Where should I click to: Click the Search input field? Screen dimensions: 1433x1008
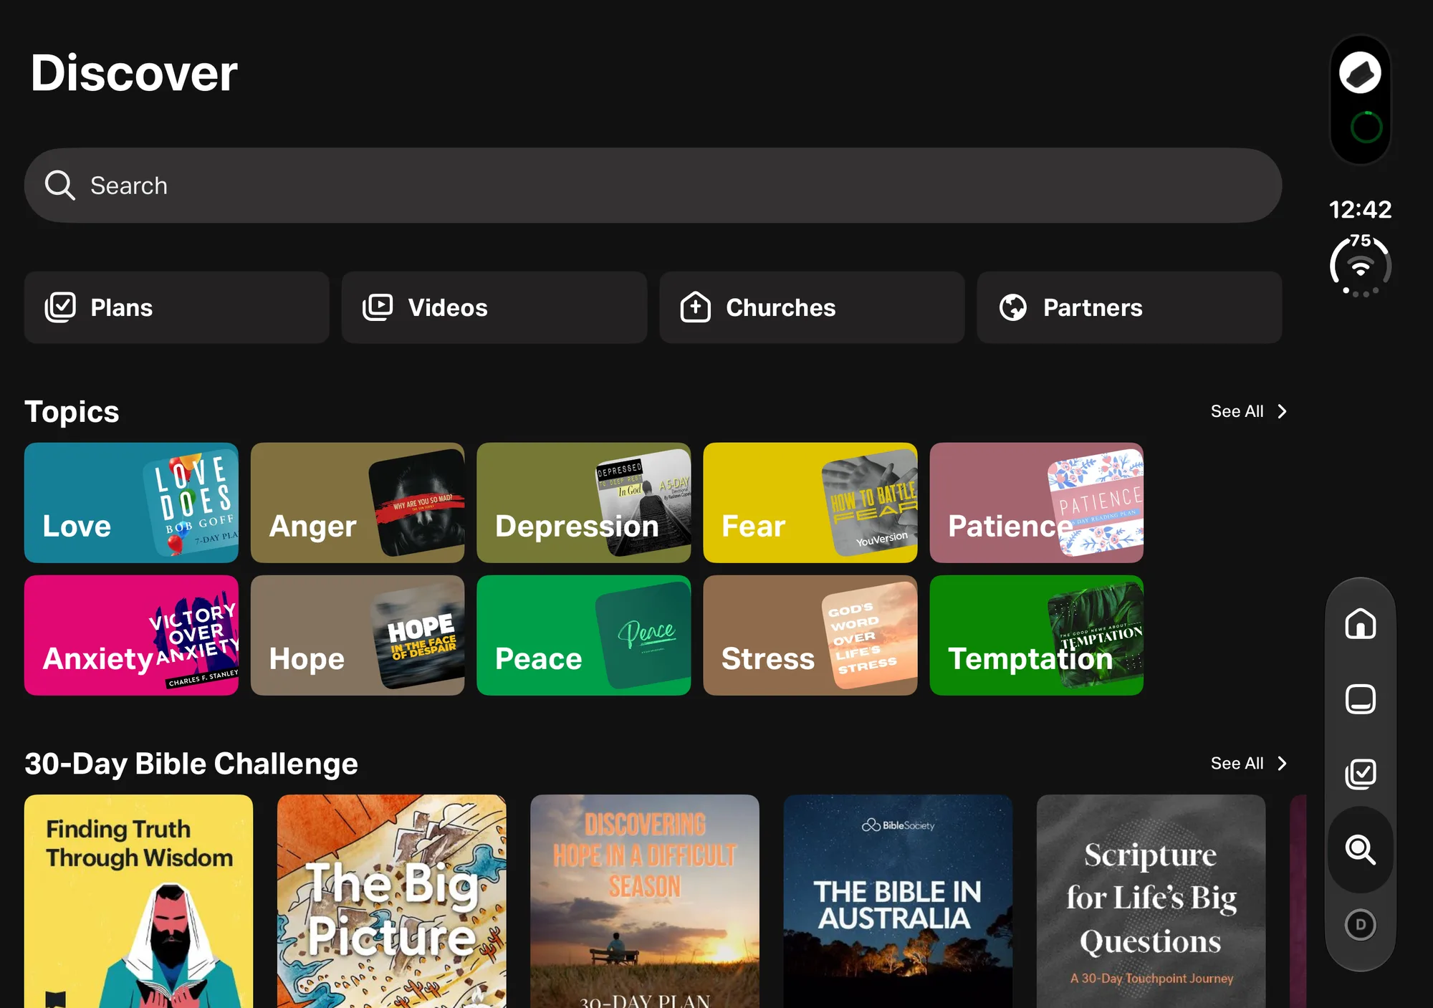click(x=653, y=186)
